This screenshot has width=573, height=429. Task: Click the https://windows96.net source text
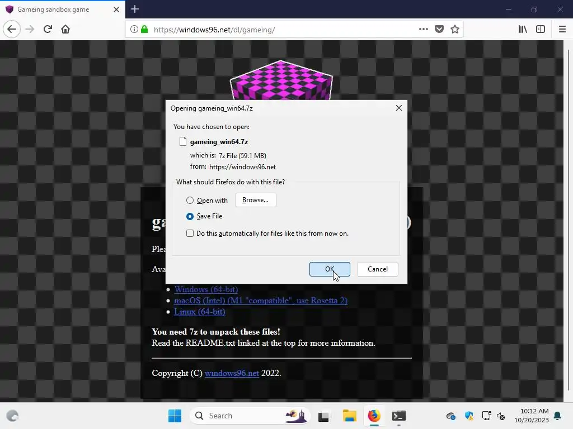(x=242, y=167)
